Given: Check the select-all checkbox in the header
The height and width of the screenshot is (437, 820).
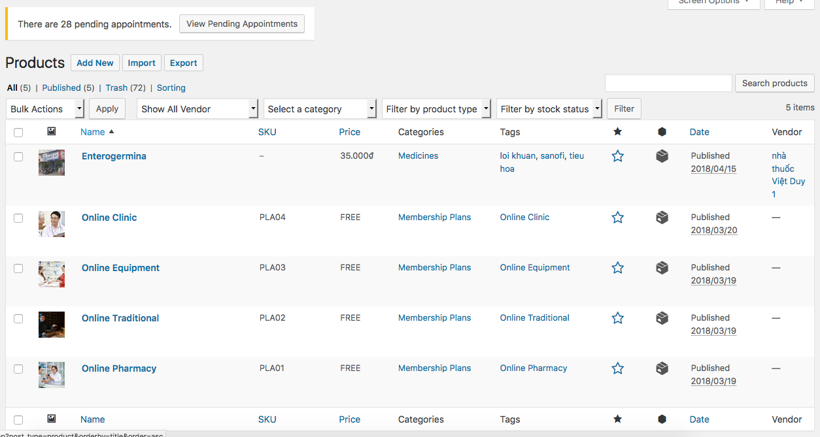Looking at the screenshot, I should coord(18,132).
